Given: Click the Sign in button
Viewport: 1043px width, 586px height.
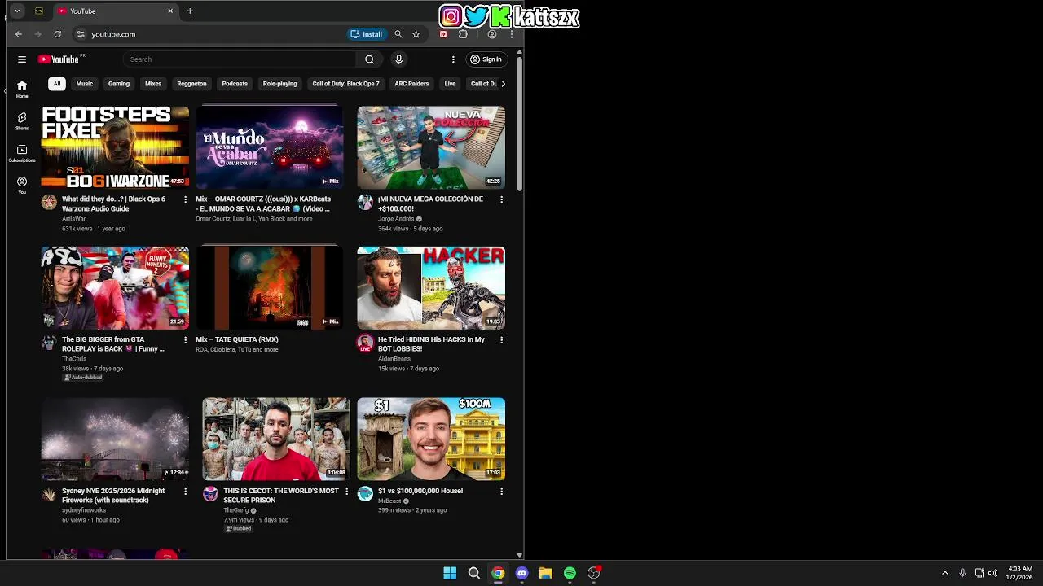Looking at the screenshot, I should [x=486, y=59].
